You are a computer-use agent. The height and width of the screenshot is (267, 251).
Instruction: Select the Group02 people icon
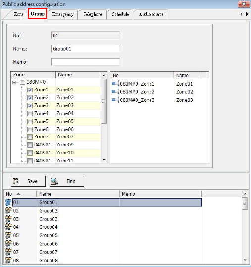tap(8, 211)
